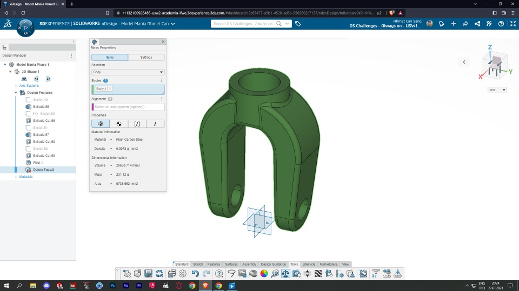Open the mm units dropdown
This screenshot has width=519, height=291.
pyautogui.click(x=497, y=90)
